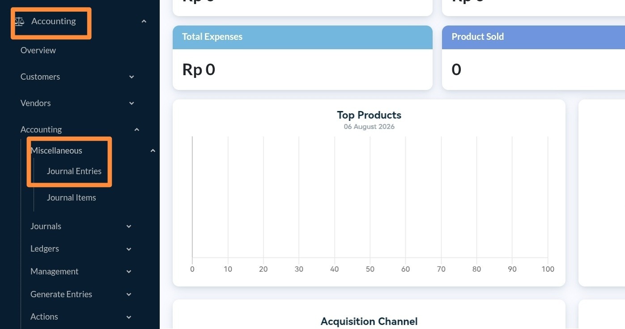The image size is (625, 329).
Task: Click the Accounting scales icon
Action: 19,21
